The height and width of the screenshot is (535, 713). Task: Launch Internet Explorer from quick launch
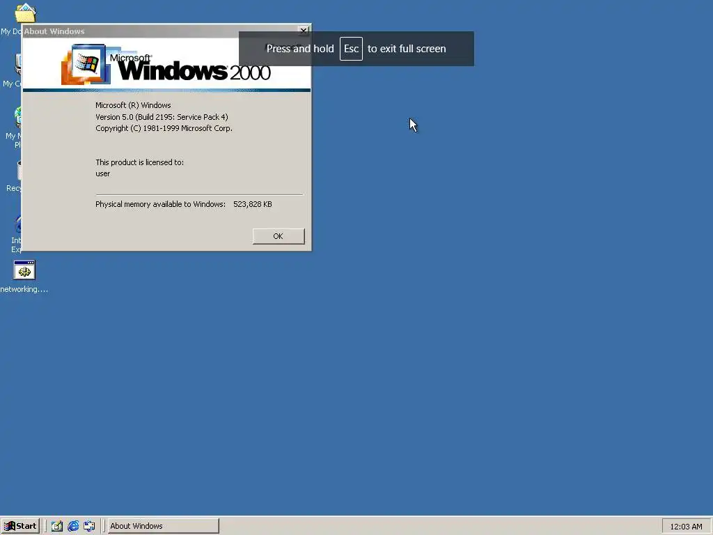[x=73, y=526]
